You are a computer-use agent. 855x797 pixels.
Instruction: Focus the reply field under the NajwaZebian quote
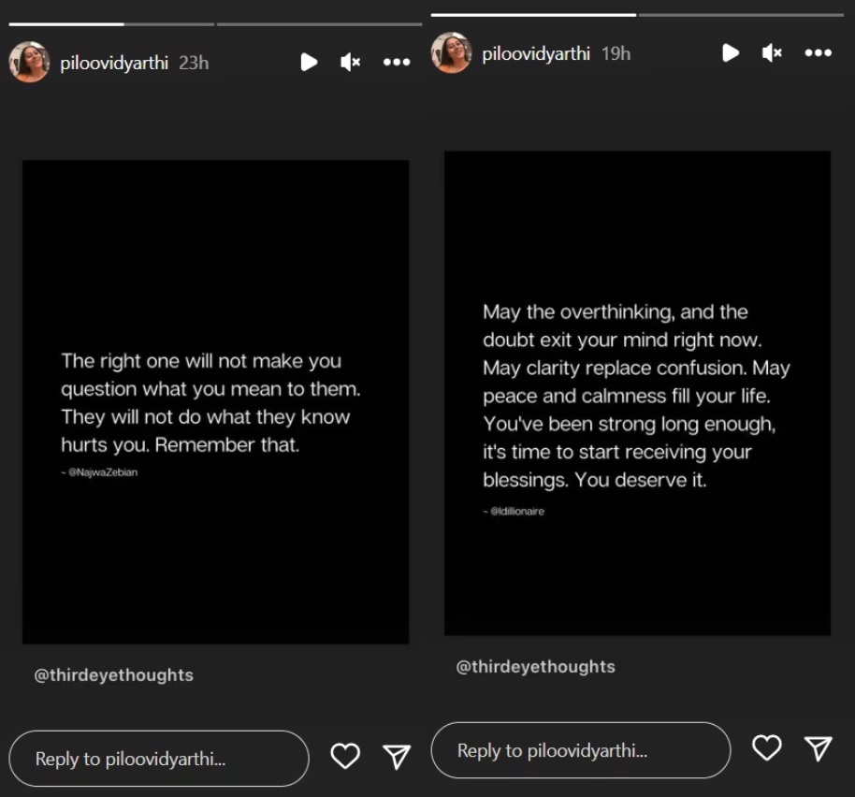pyautogui.click(x=159, y=759)
